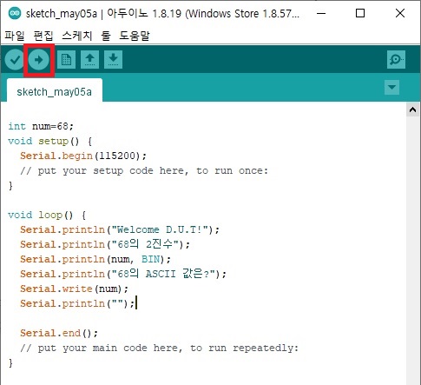
Task: Click the 'Serial.println("");' line
Action: 77,303
